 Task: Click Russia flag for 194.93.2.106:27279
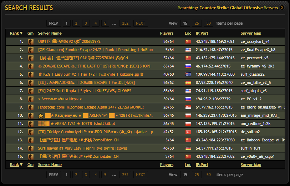pyautogui.click(x=188, y=99)
